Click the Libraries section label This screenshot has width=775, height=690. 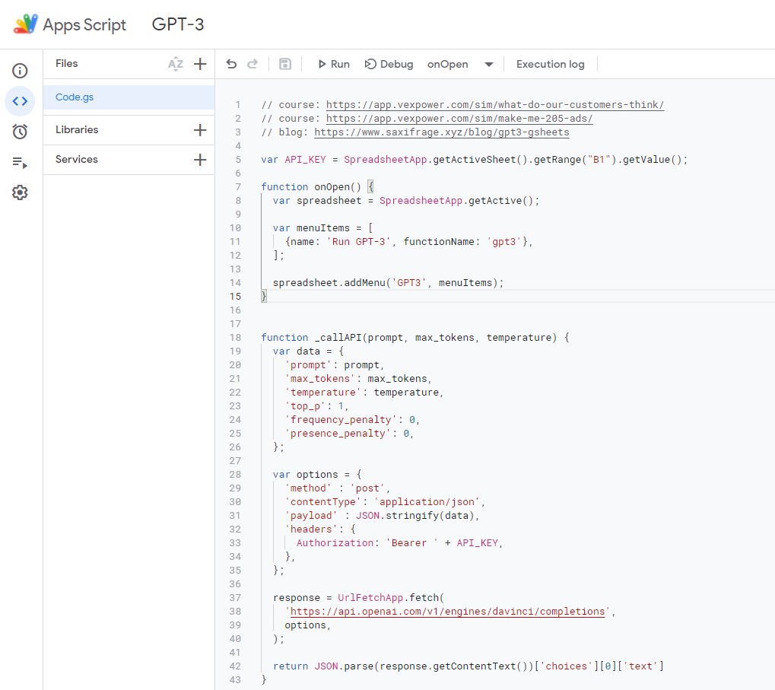[77, 129]
